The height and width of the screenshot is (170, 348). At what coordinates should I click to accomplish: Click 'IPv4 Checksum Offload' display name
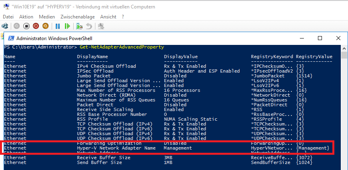(x=106, y=66)
